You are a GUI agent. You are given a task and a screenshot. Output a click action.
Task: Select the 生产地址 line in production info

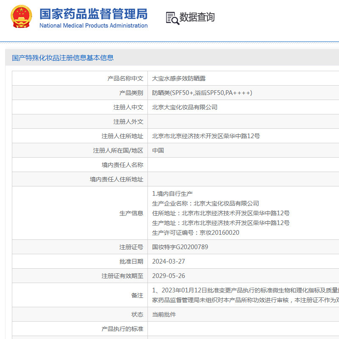click(x=221, y=223)
